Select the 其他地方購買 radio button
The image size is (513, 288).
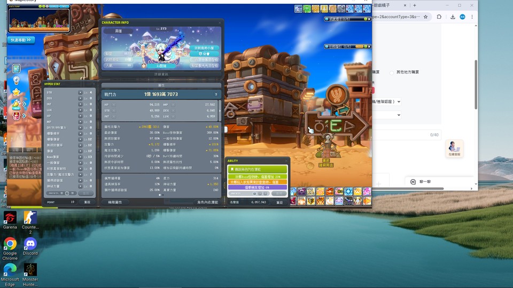point(392,73)
